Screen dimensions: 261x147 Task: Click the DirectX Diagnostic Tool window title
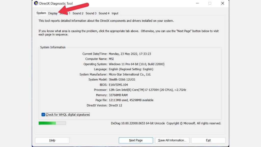56,3
